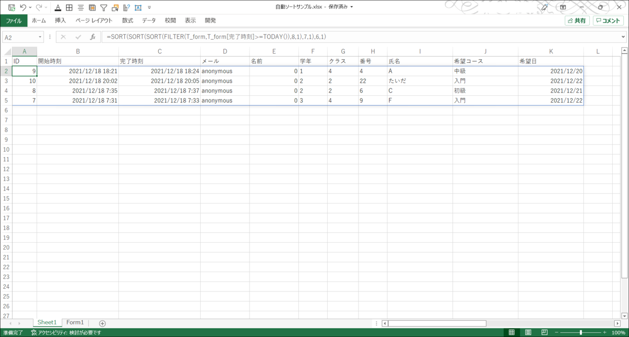Click the select-all corner triangle
The image size is (629, 337).
6,51
